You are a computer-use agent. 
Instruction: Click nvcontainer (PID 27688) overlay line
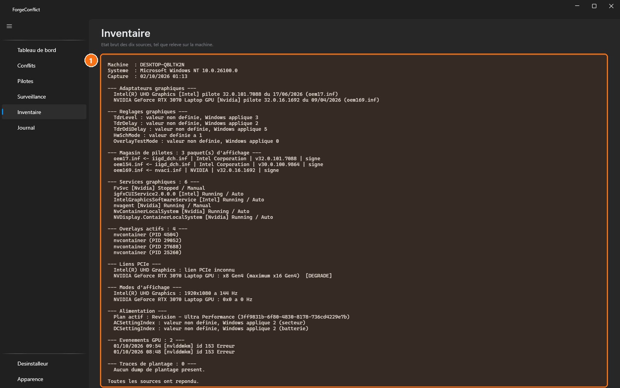click(x=147, y=246)
